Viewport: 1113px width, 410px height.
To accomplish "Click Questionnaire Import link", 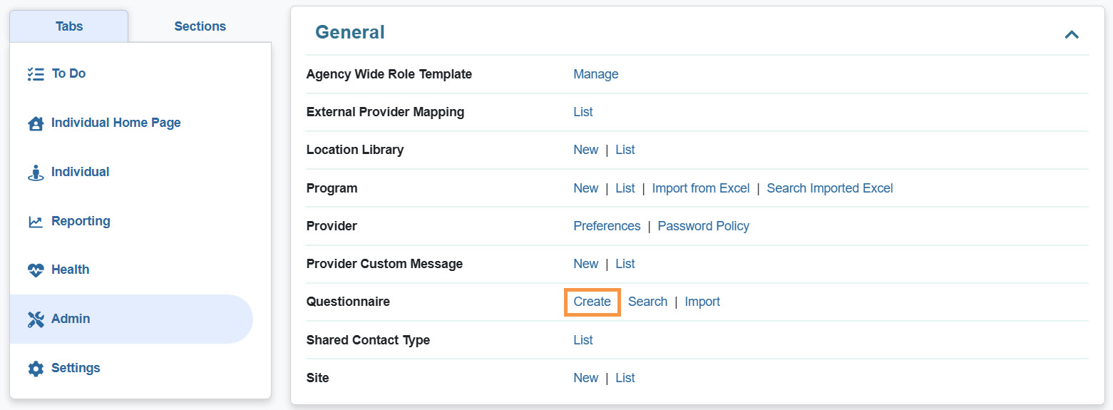I will [x=702, y=302].
